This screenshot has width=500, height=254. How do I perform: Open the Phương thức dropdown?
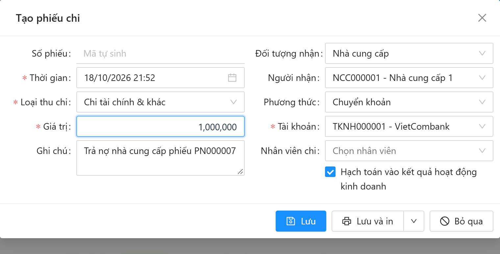click(409, 102)
